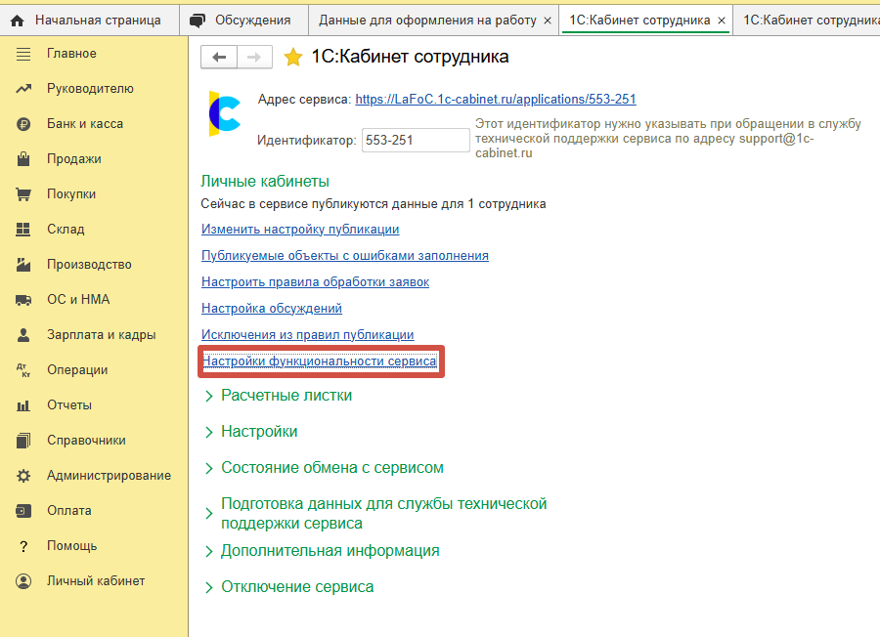
Task: Expand the Расчетные листки section
Action: [209, 396]
